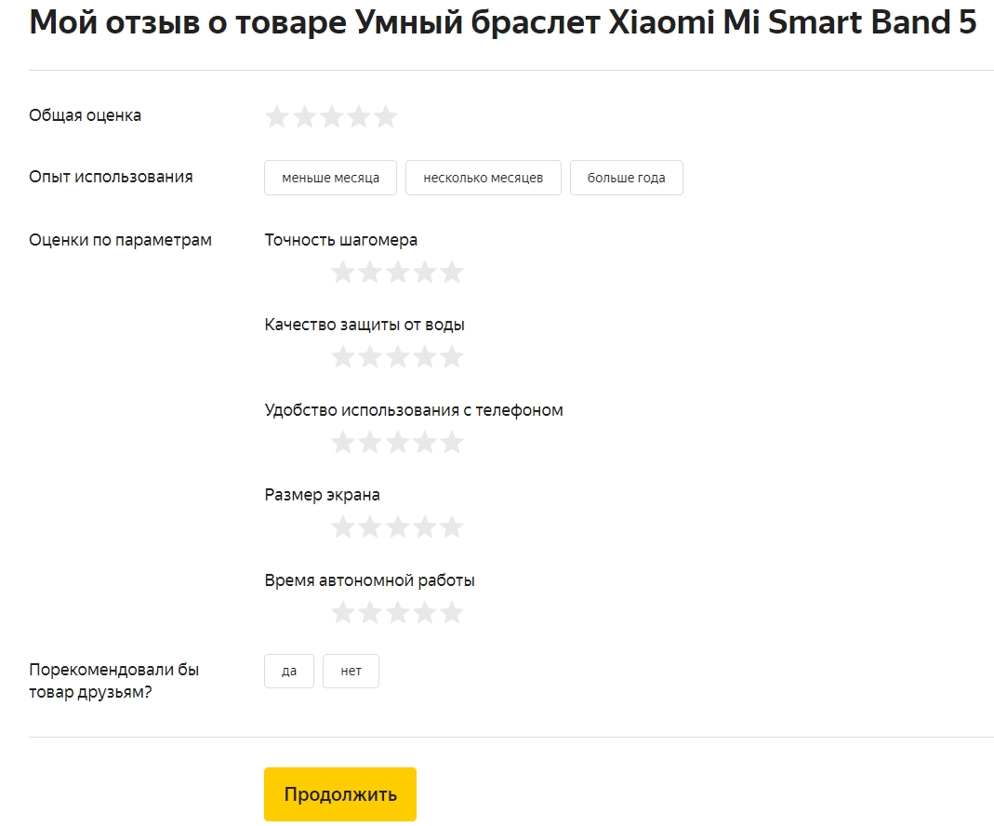The width and height of the screenshot is (994, 826).
Task: Click the second star for Время автономной работы
Action: pos(369,612)
